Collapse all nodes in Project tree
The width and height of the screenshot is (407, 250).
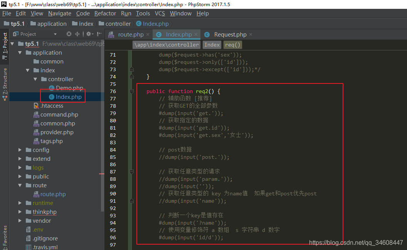coord(77,34)
